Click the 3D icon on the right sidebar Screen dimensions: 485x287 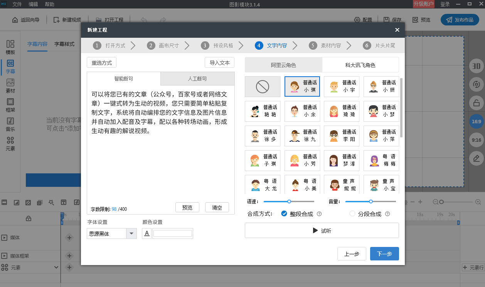pyautogui.click(x=477, y=66)
